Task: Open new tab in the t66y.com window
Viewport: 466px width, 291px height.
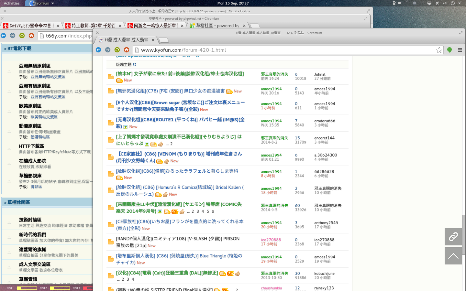Action: click(x=255, y=26)
